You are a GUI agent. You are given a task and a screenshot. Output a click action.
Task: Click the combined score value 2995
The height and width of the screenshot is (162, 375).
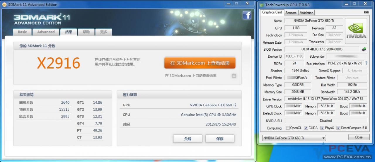pos(65,117)
